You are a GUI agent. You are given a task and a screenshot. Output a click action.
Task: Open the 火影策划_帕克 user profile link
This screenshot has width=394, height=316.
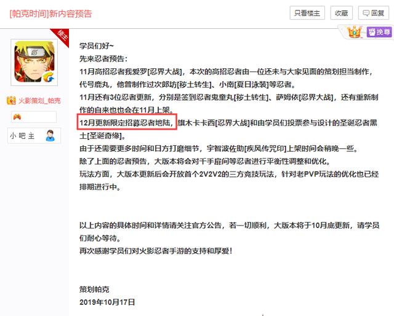coord(39,101)
